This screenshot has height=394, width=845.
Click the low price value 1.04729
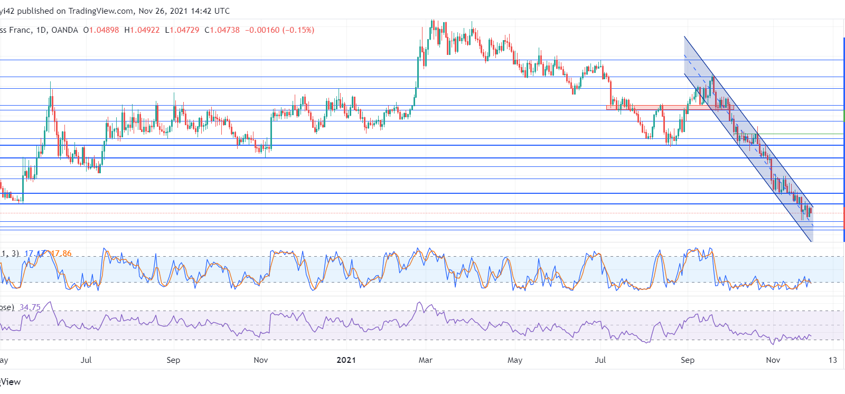[x=185, y=30]
